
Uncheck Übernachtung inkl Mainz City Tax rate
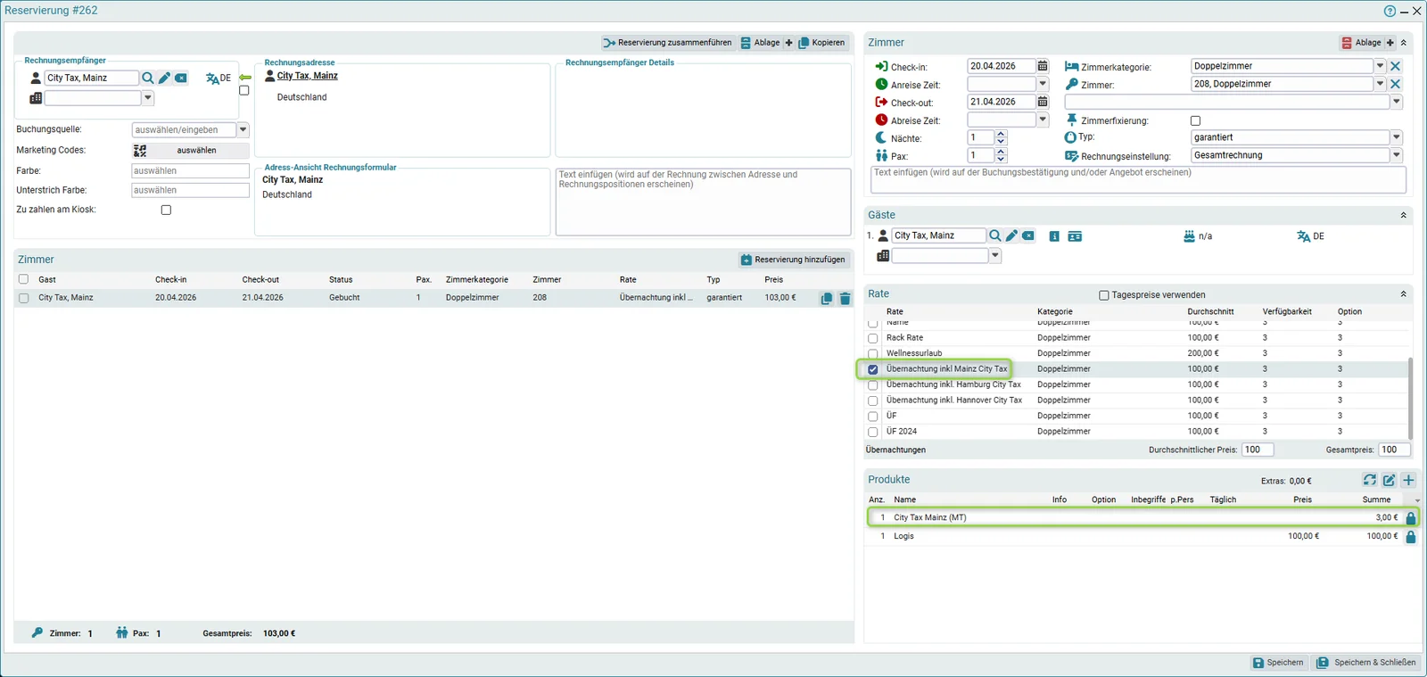coord(873,369)
